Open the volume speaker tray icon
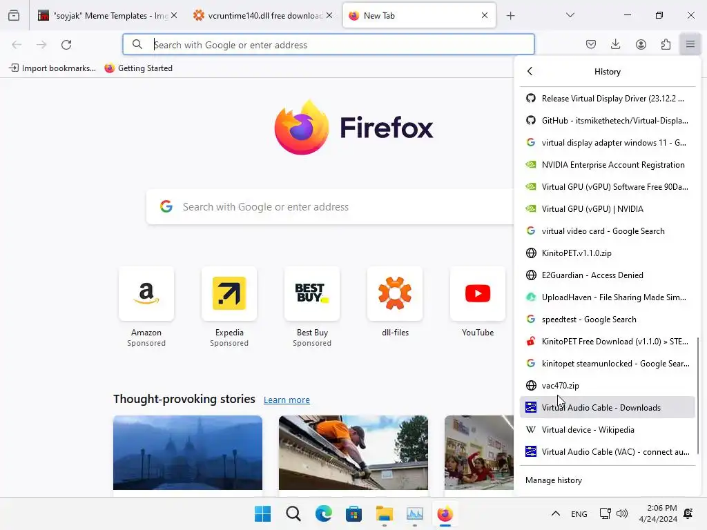The width and height of the screenshot is (707, 530). point(622,513)
